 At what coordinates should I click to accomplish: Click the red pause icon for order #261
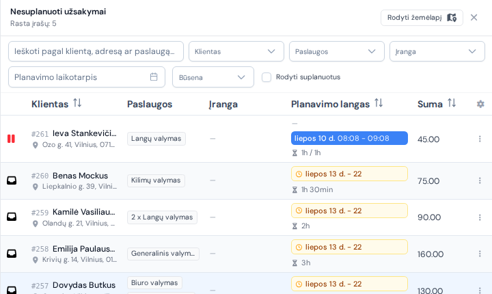click(x=11, y=139)
